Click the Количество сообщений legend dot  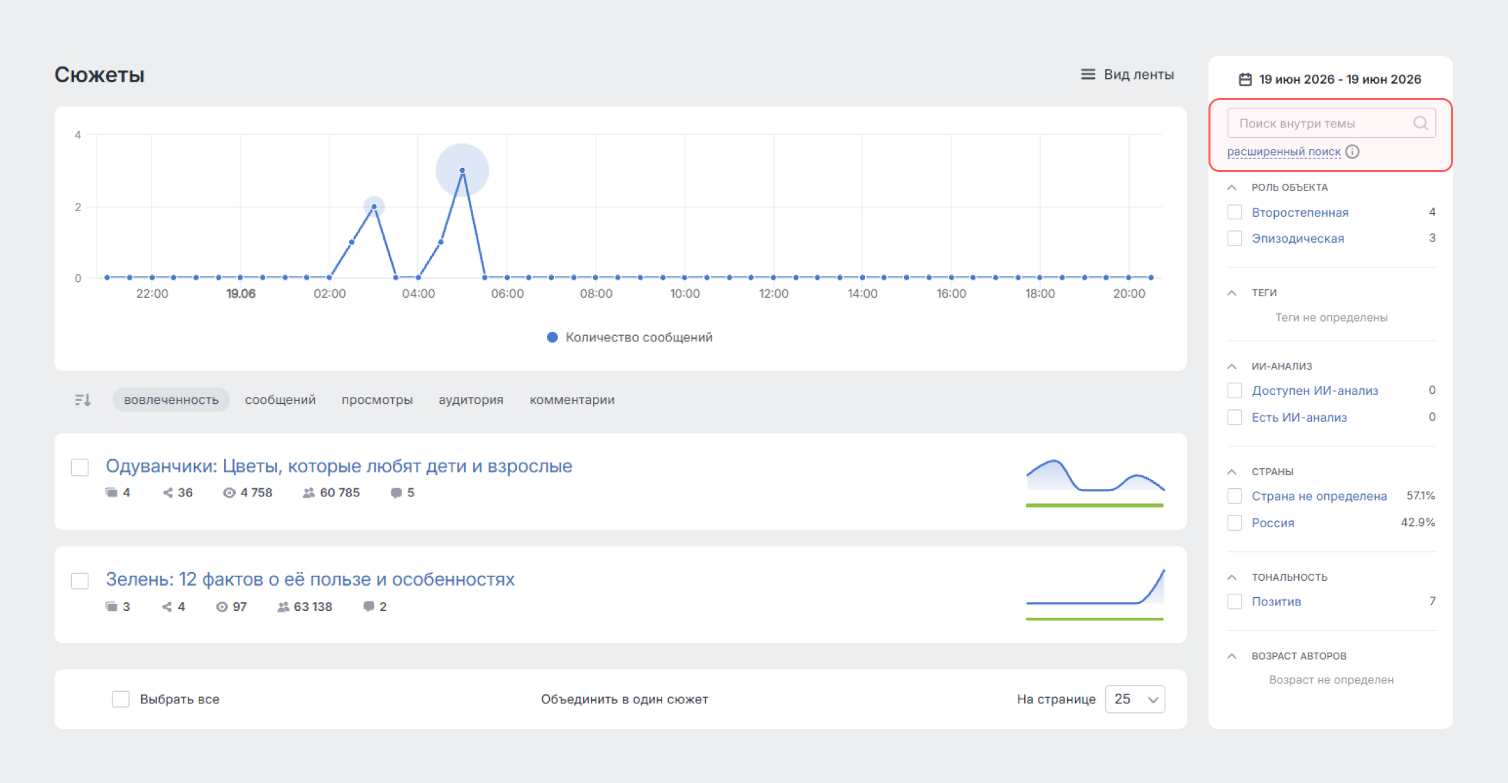[x=552, y=337]
